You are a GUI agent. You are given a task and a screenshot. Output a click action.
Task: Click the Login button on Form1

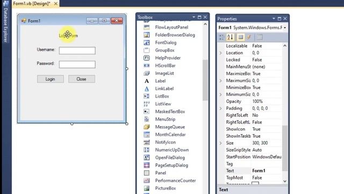click(50, 79)
